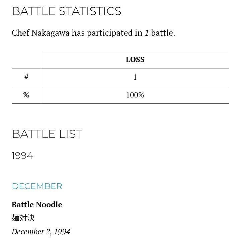Click the Battle Noodle title
241x245 pixels.
[37, 205]
